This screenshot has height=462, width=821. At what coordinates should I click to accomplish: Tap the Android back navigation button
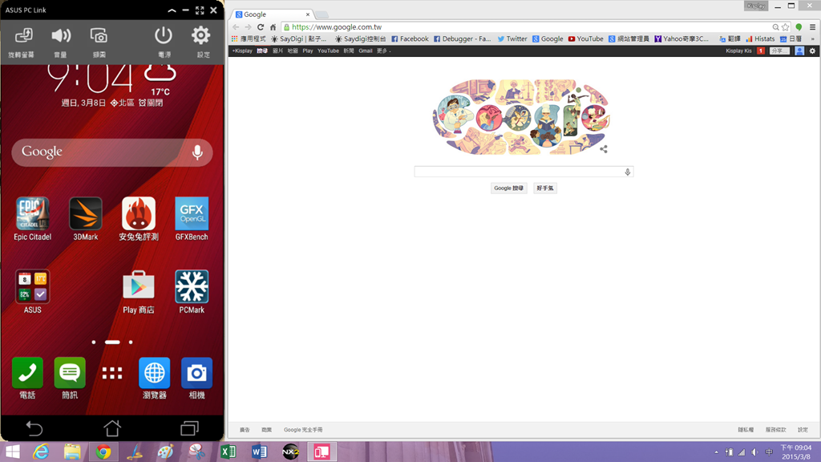tap(34, 428)
